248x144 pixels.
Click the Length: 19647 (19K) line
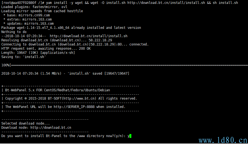point(38,53)
